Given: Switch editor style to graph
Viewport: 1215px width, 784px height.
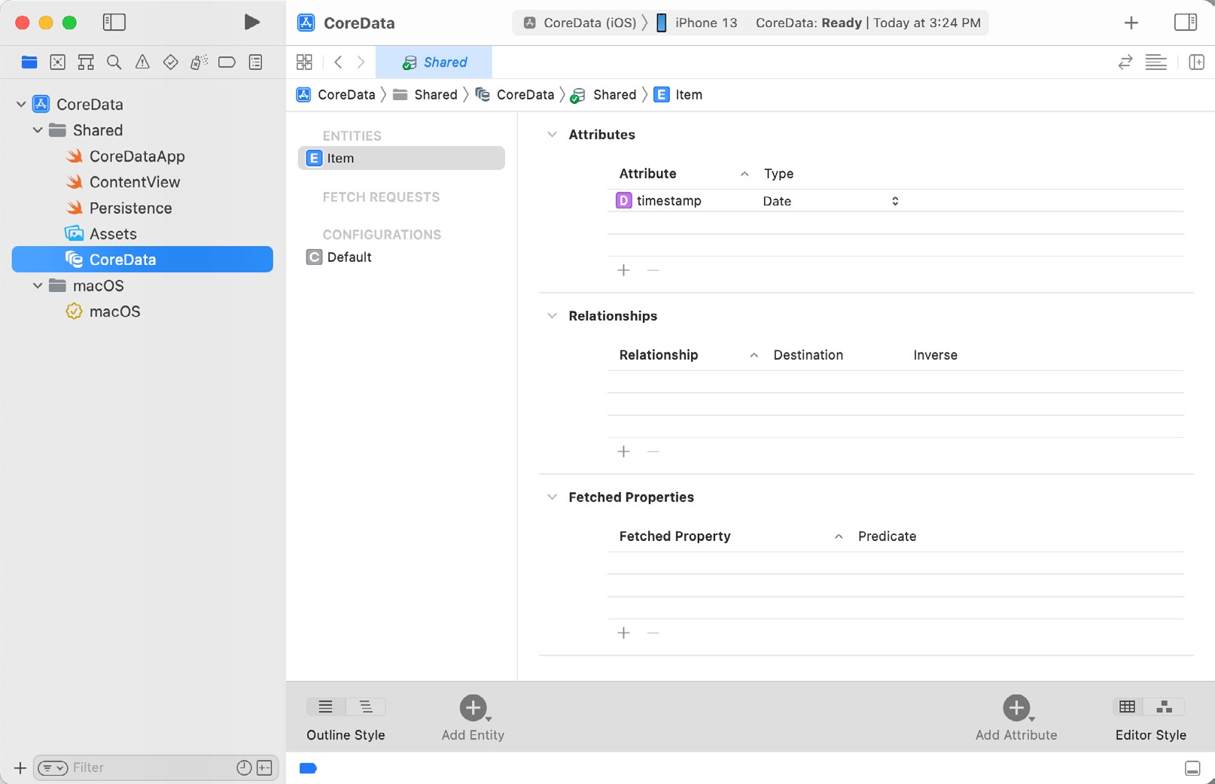Looking at the screenshot, I should [x=1165, y=707].
